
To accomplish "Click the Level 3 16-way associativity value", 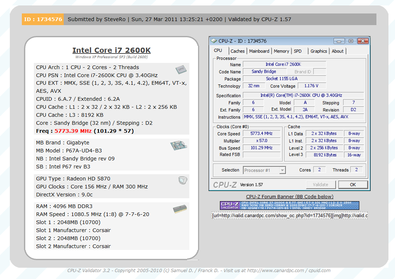I will (354, 155).
